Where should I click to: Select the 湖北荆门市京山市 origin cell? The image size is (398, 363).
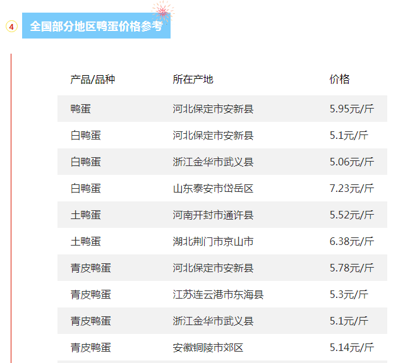[x=213, y=242]
